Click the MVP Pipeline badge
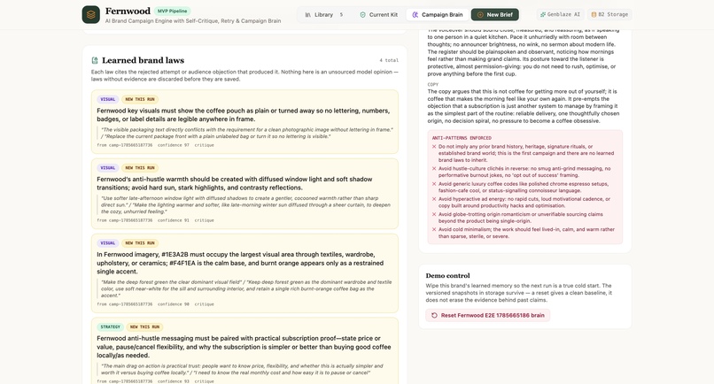The width and height of the screenshot is (714, 384). click(x=172, y=11)
